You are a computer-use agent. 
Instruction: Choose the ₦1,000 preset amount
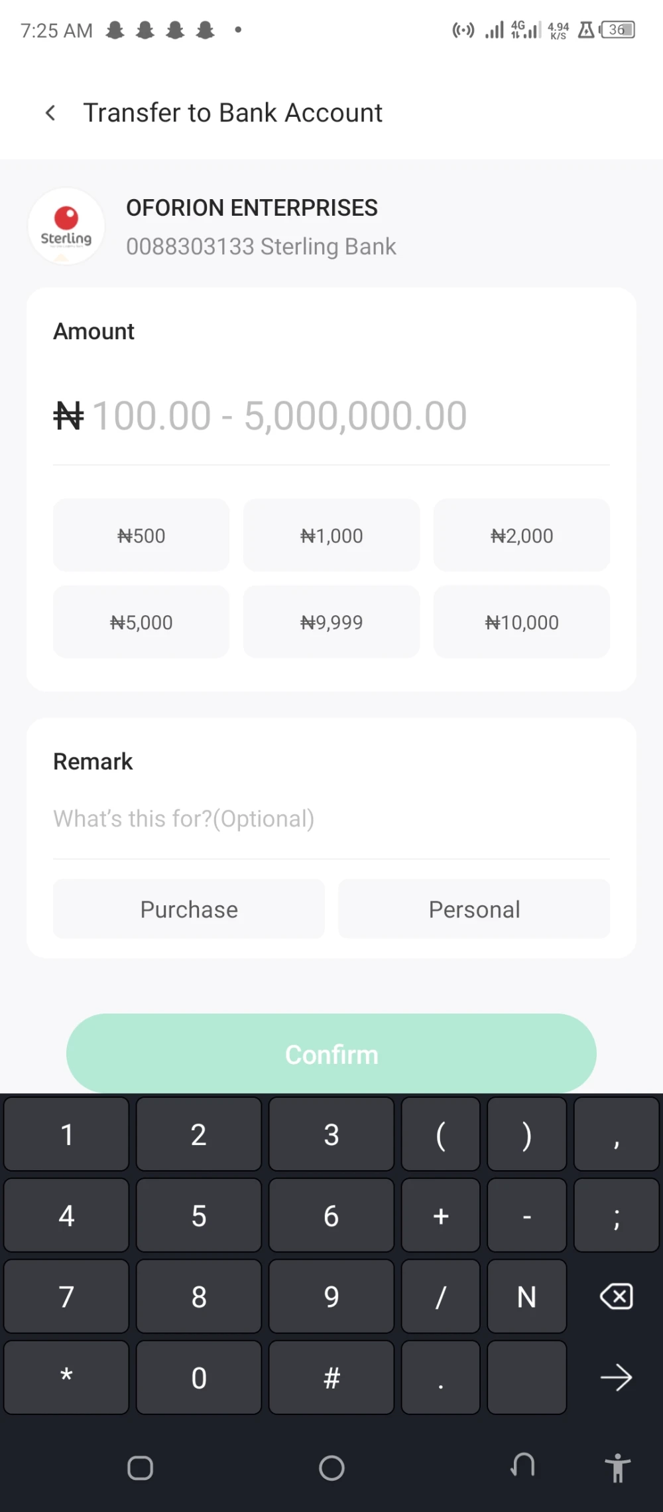[x=331, y=536]
